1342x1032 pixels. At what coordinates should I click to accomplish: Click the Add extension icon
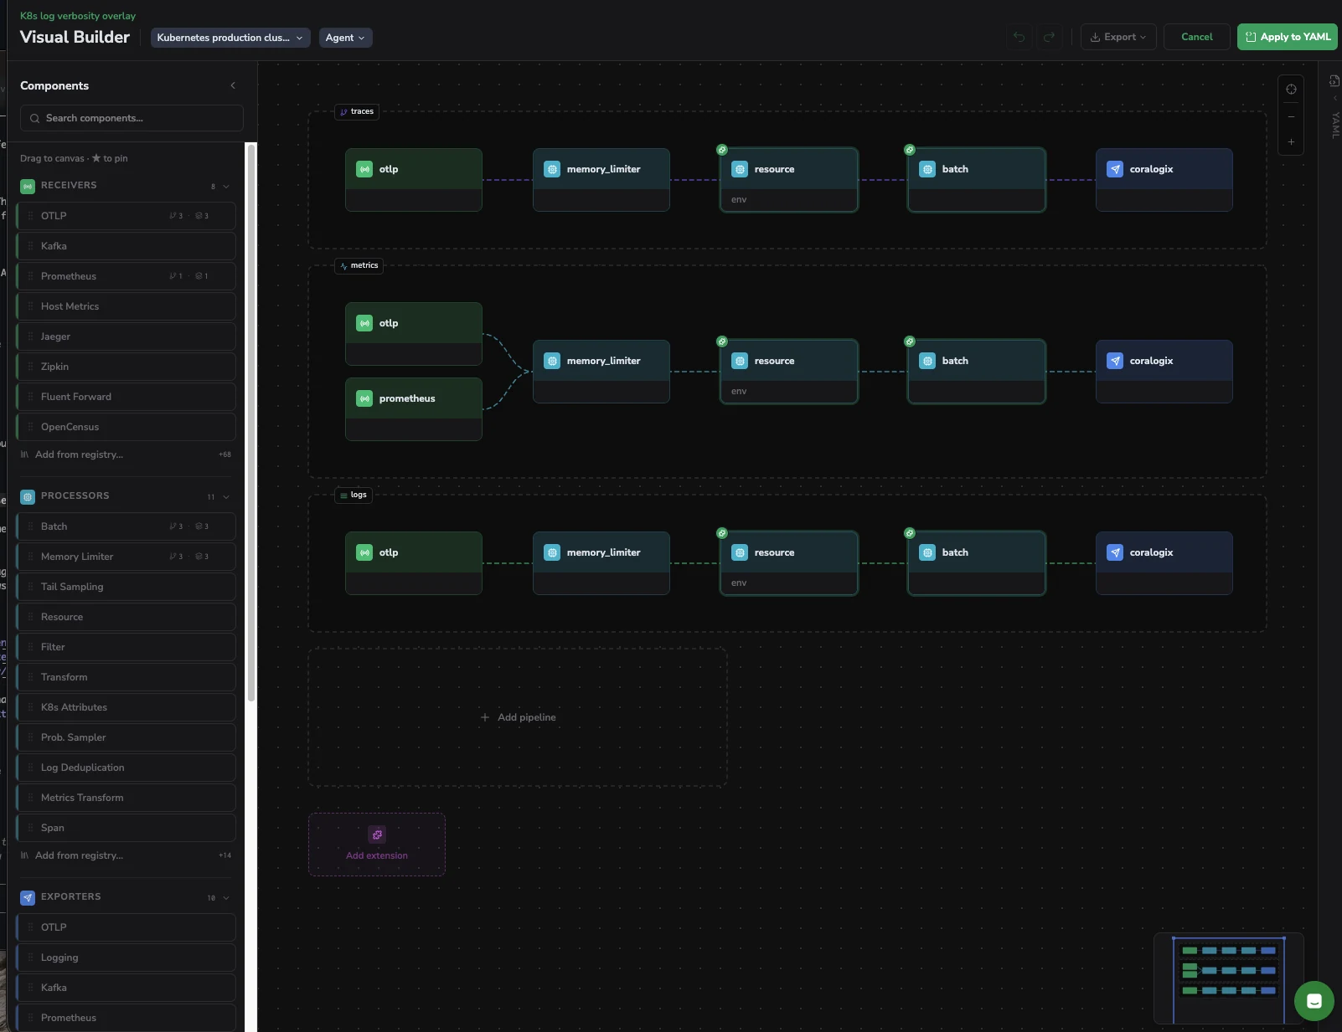[377, 834]
